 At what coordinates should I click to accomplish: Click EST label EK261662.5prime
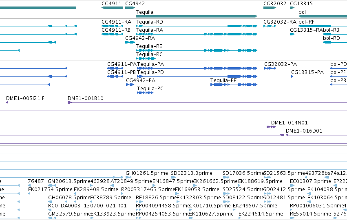[x=215, y=181]
